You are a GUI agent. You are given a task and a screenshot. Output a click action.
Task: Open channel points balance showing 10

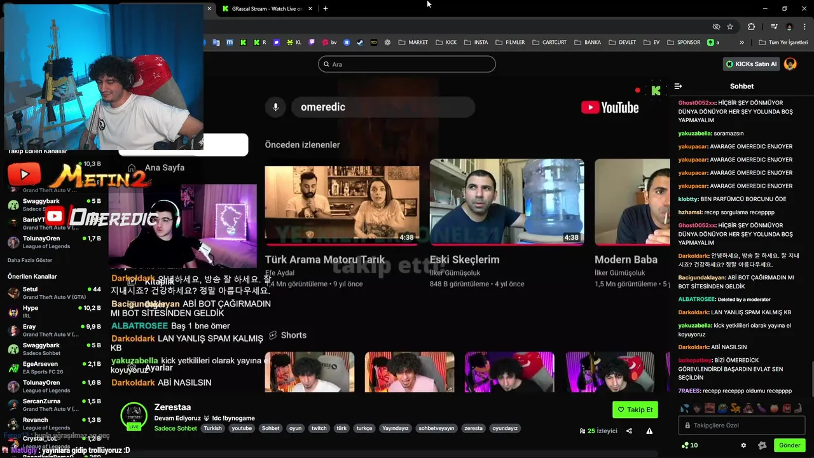coord(689,445)
